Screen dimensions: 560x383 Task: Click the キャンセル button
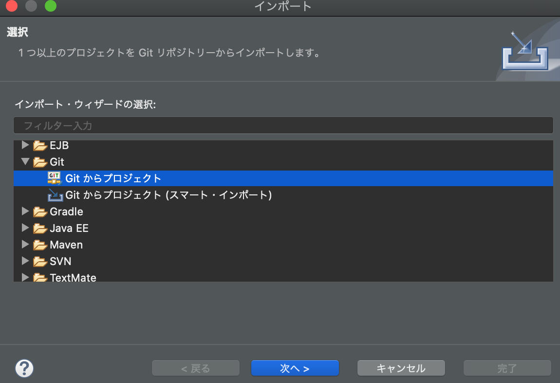(401, 368)
